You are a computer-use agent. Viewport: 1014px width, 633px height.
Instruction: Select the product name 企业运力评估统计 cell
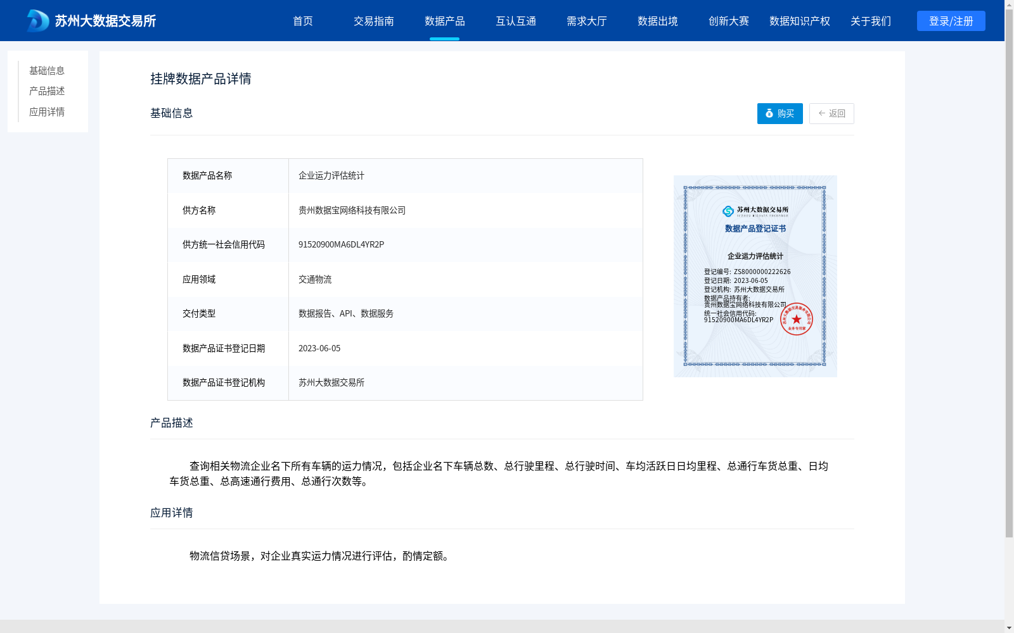point(466,176)
